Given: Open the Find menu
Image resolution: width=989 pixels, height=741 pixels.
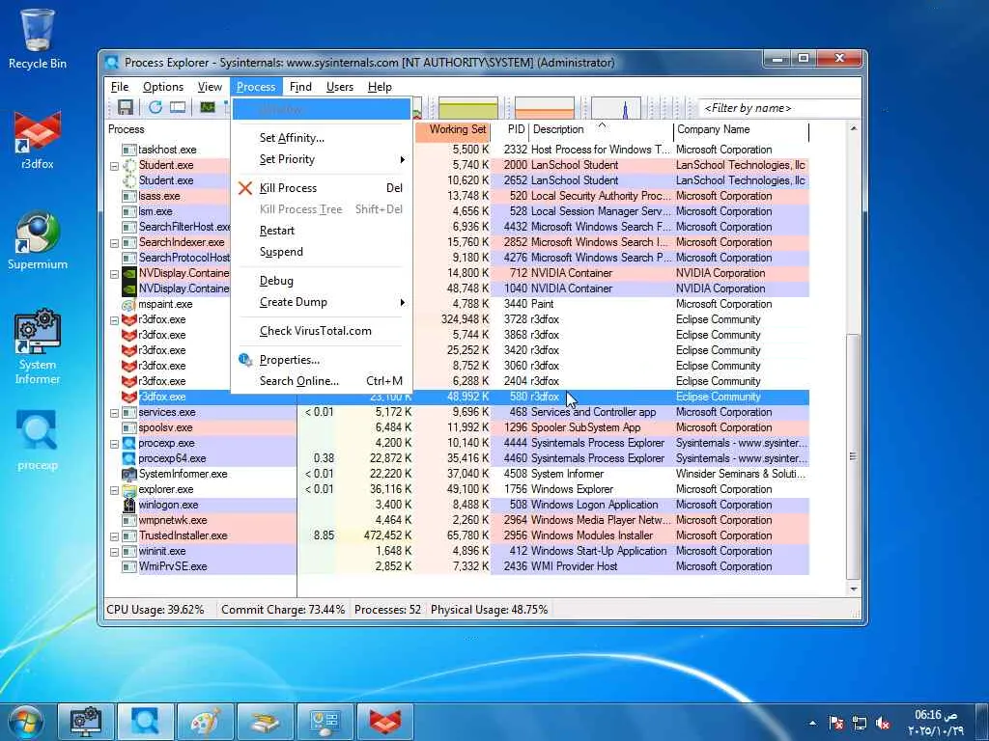Looking at the screenshot, I should tap(300, 87).
